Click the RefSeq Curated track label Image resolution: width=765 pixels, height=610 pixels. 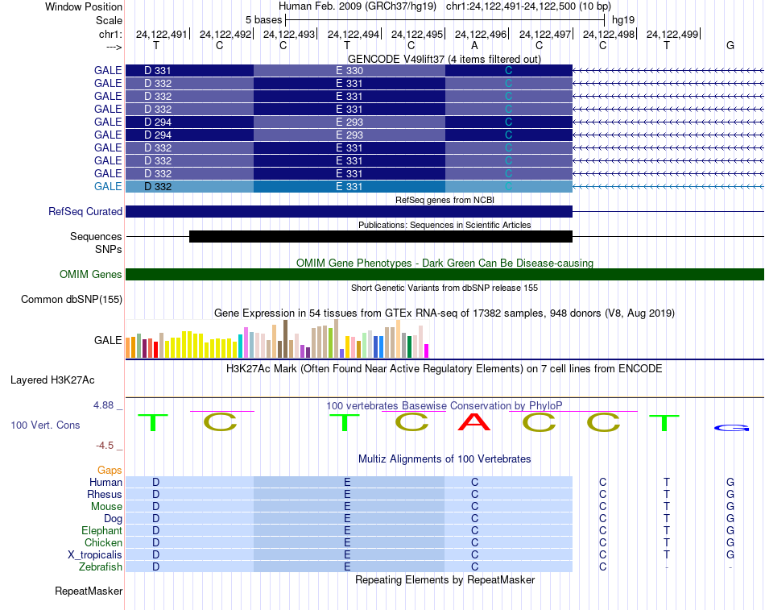tap(85, 211)
